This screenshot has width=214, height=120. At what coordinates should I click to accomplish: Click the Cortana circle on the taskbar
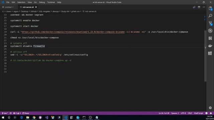click(9, 117)
